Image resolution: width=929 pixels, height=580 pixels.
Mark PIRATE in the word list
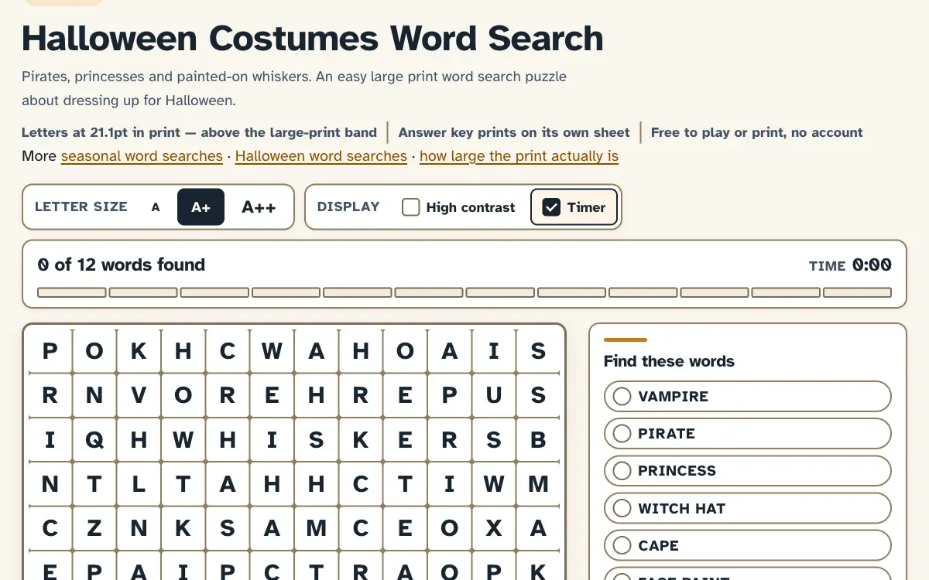pyautogui.click(x=747, y=433)
